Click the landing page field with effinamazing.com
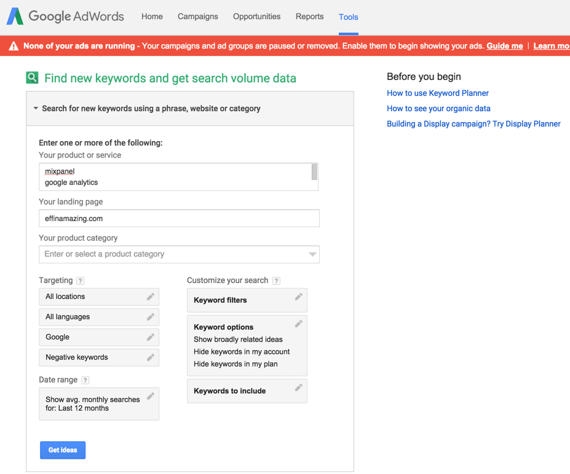 (x=179, y=218)
